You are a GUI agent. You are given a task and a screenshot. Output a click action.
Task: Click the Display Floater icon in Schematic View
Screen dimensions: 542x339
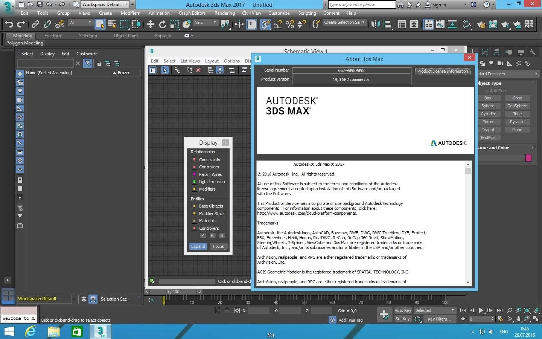pyautogui.click(x=153, y=70)
